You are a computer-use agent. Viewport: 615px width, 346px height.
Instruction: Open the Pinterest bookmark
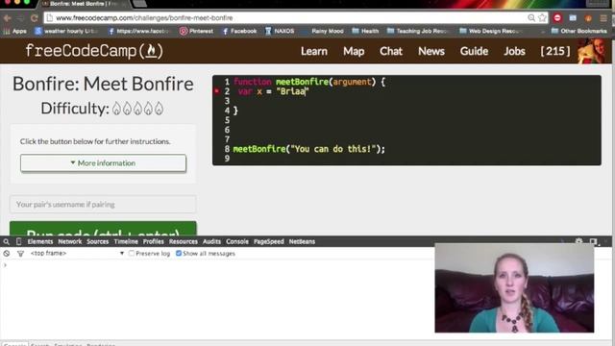pyautogui.click(x=196, y=31)
